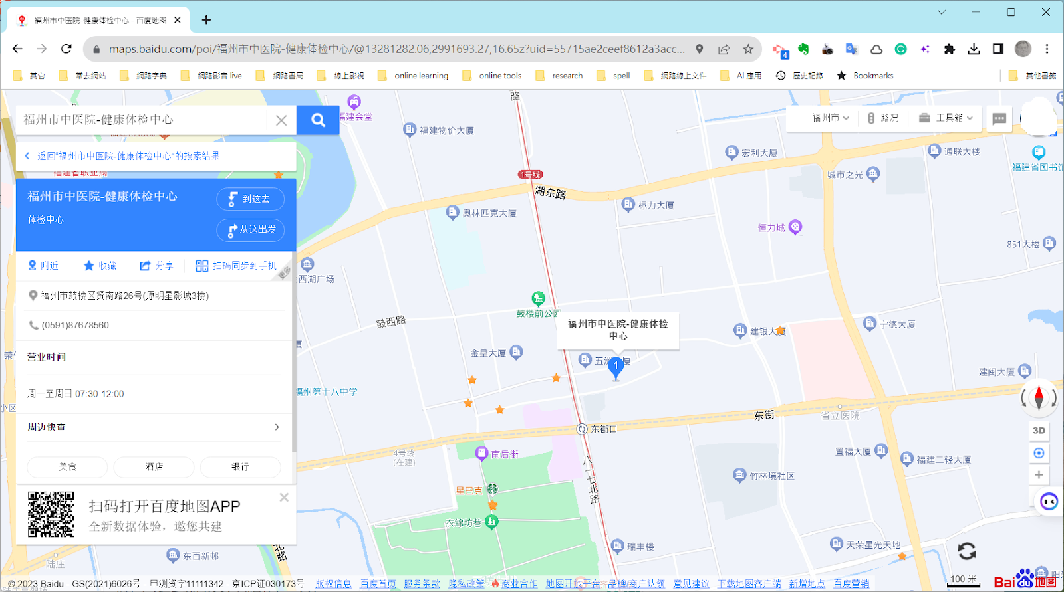Viewport: 1064px width, 592px height.
Task: Click the feedback message icon on map toolbar
Action: coord(999,118)
